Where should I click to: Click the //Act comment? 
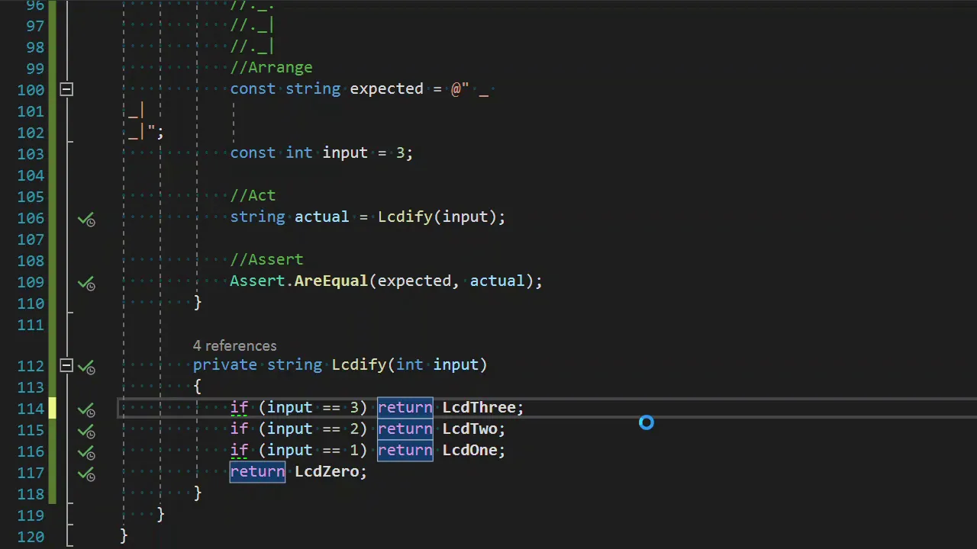click(x=253, y=195)
